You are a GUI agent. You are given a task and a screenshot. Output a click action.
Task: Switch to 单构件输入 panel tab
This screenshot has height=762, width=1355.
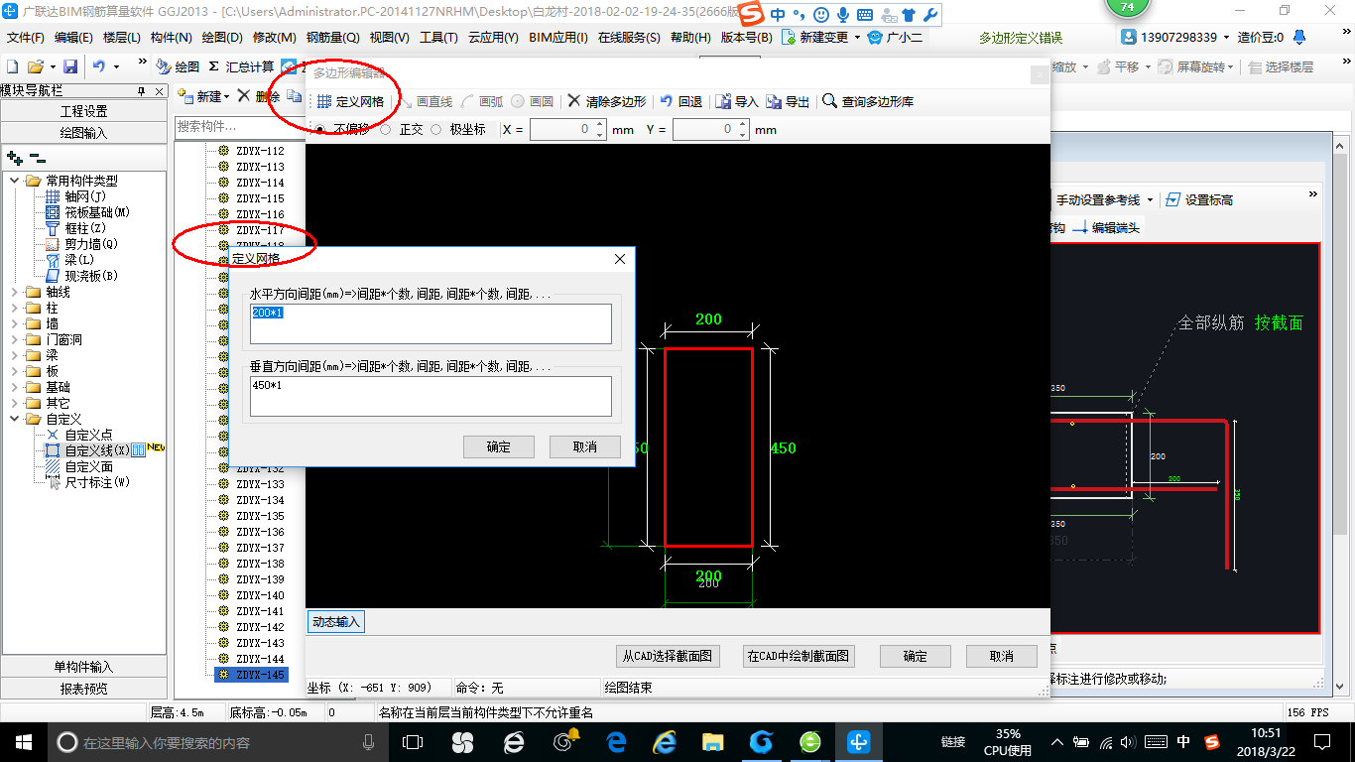click(x=84, y=667)
